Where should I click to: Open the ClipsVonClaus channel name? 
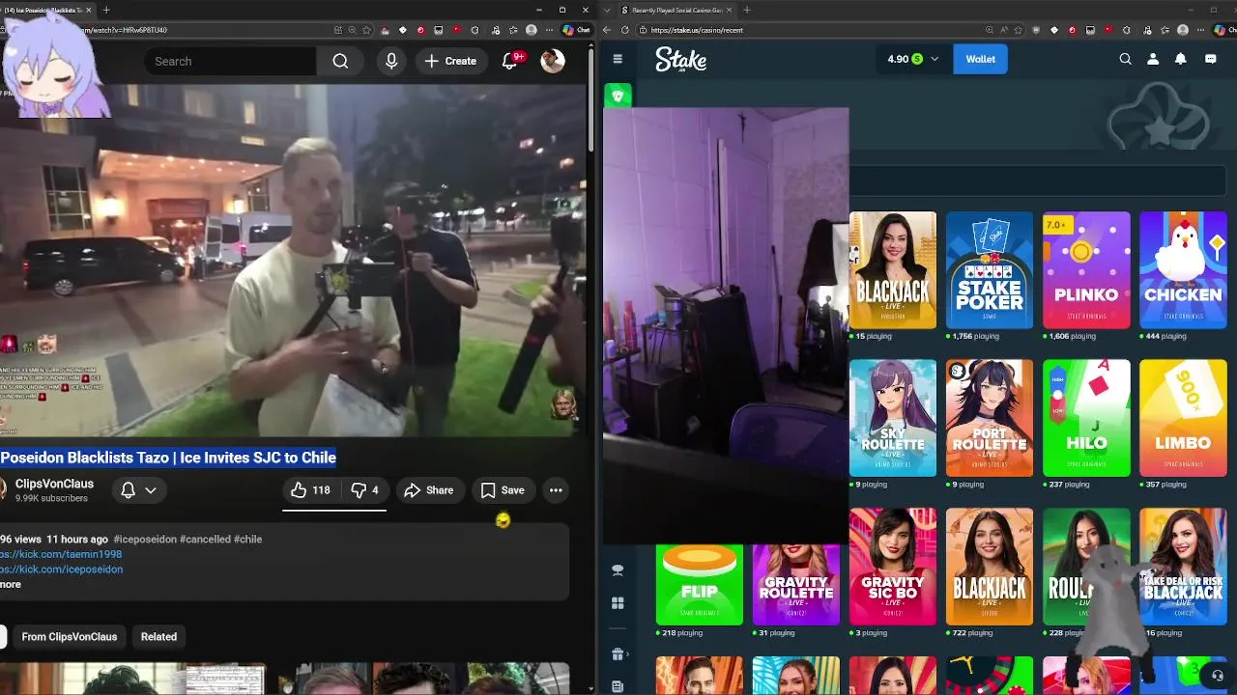pos(54,484)
